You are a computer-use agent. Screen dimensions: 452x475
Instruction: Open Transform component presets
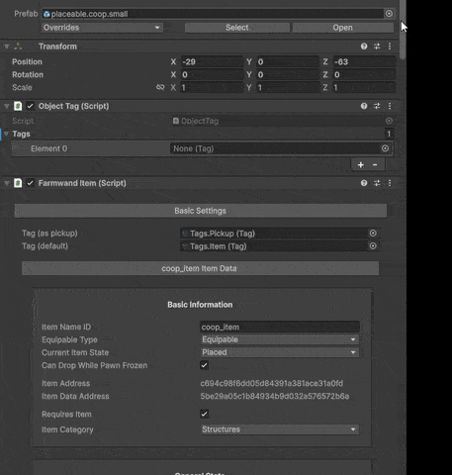377,47
